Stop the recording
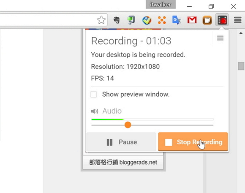The width and height of the screenshot is (245, 193). coord(193,142)
